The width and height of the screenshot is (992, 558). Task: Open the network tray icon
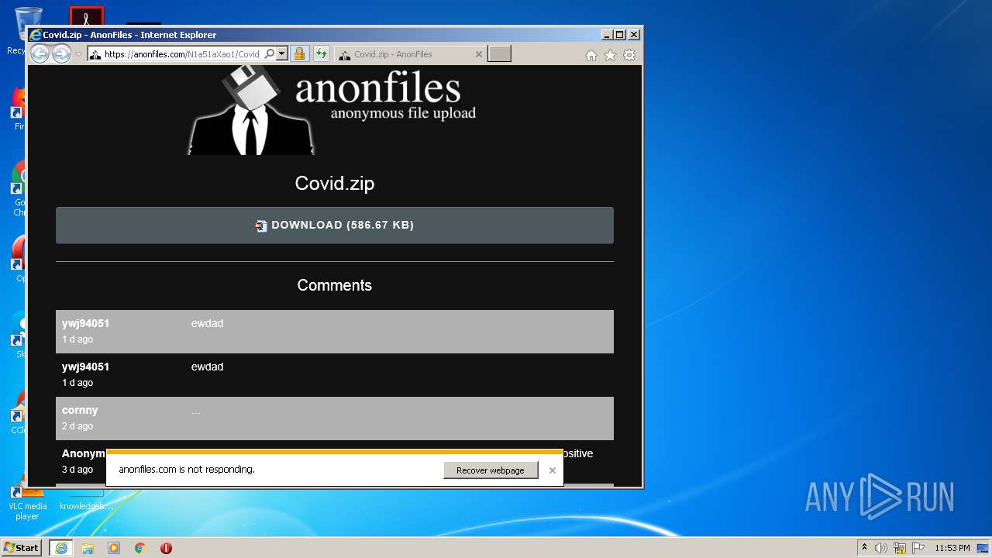click(900, 548)
